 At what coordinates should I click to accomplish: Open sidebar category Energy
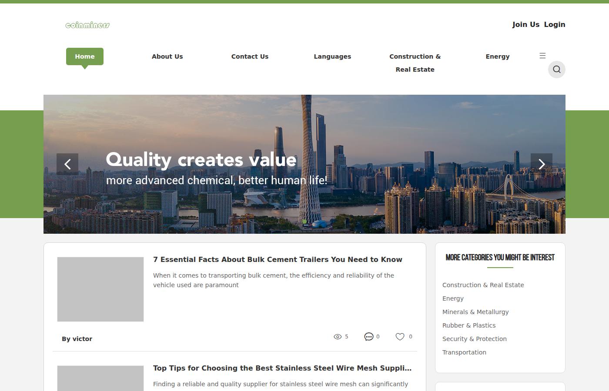pos(453,298)
